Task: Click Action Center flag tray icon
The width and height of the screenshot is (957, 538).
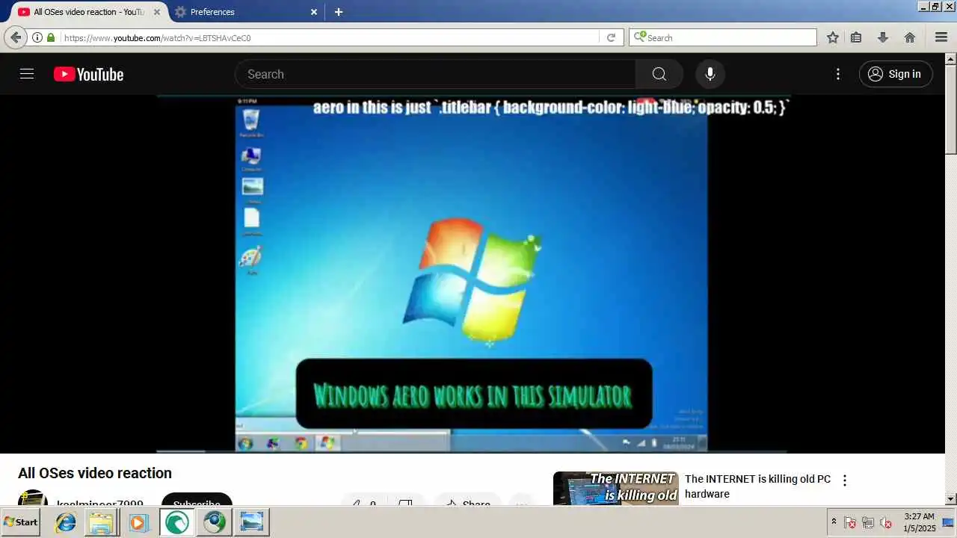Action: pos(850,522)
